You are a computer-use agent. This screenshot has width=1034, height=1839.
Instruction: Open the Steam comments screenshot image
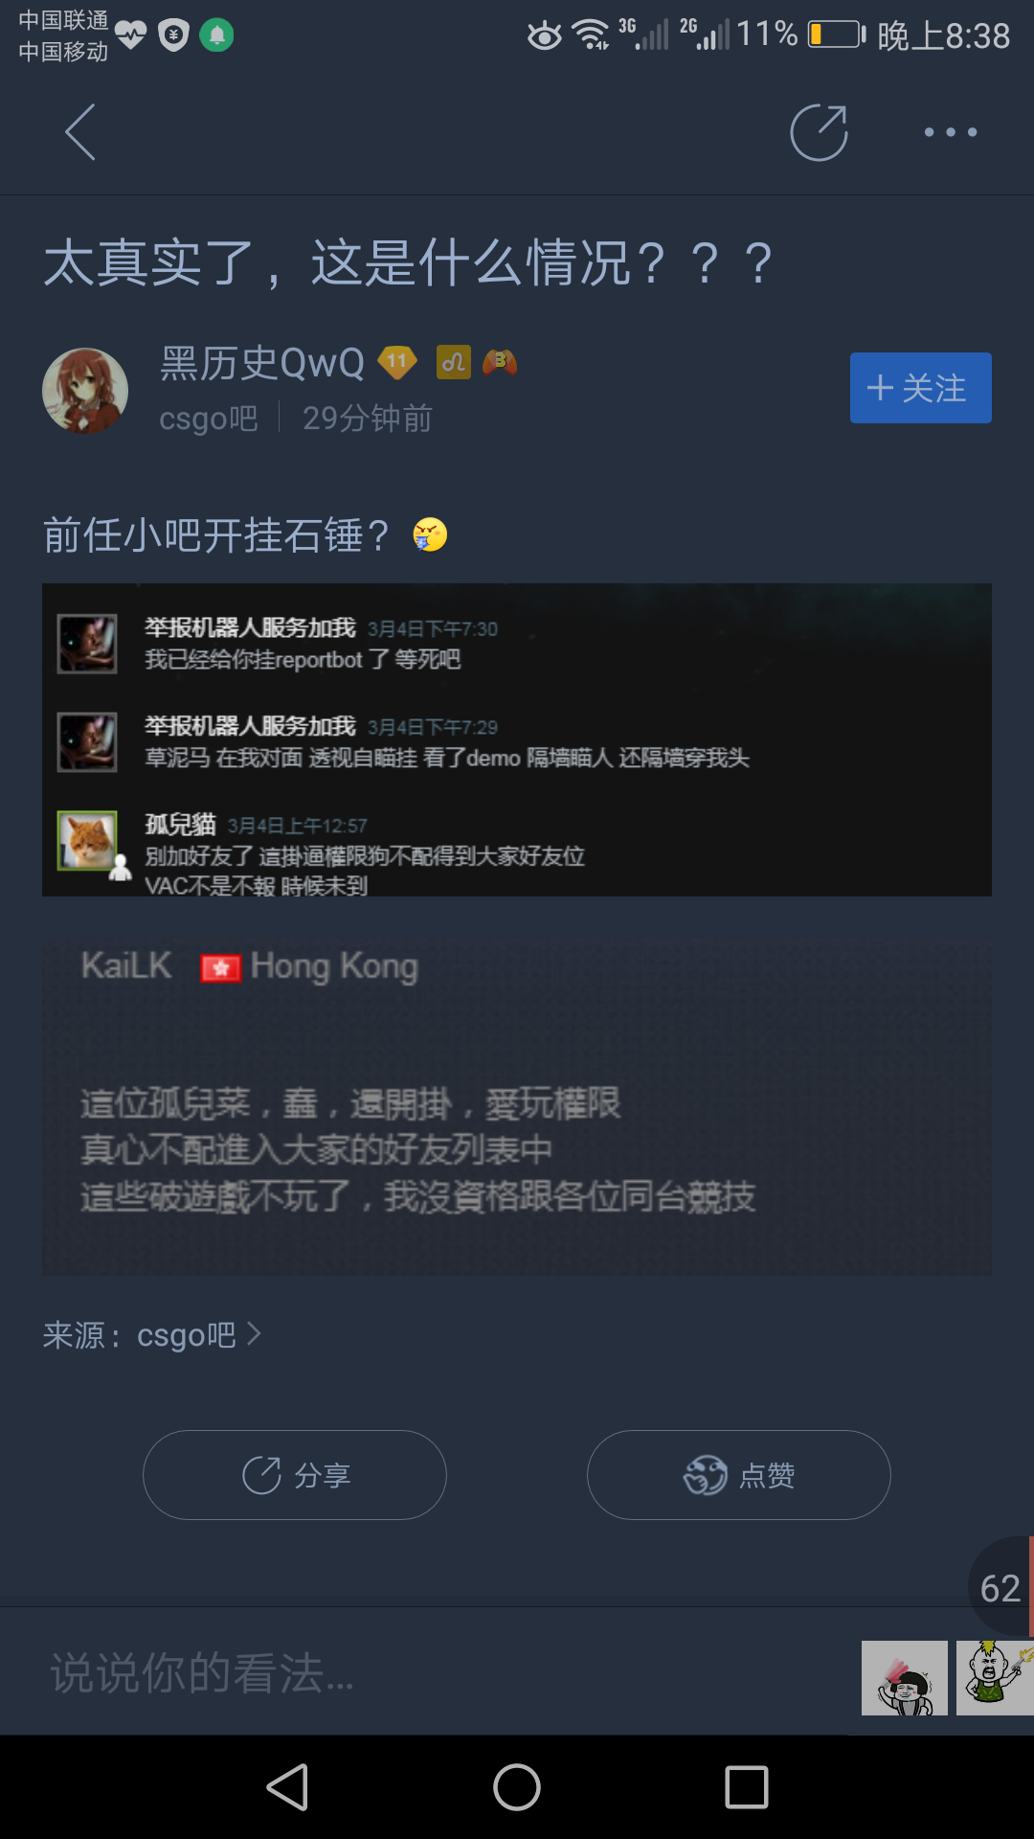pyautogui.click(x=517, y=739)
